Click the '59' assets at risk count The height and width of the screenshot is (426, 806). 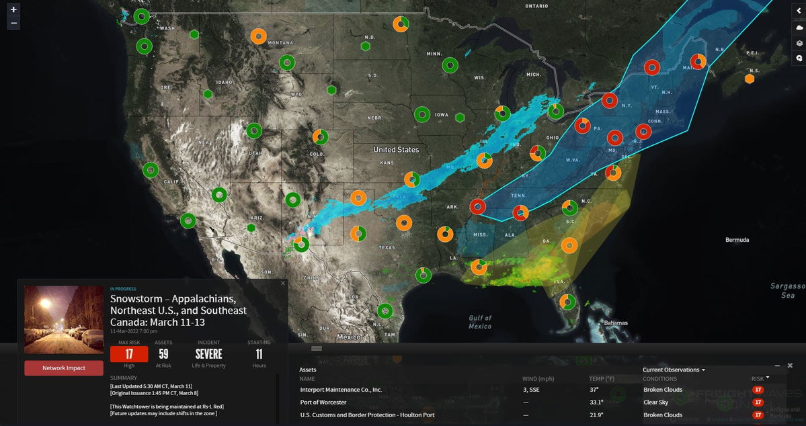pos(163,354)
